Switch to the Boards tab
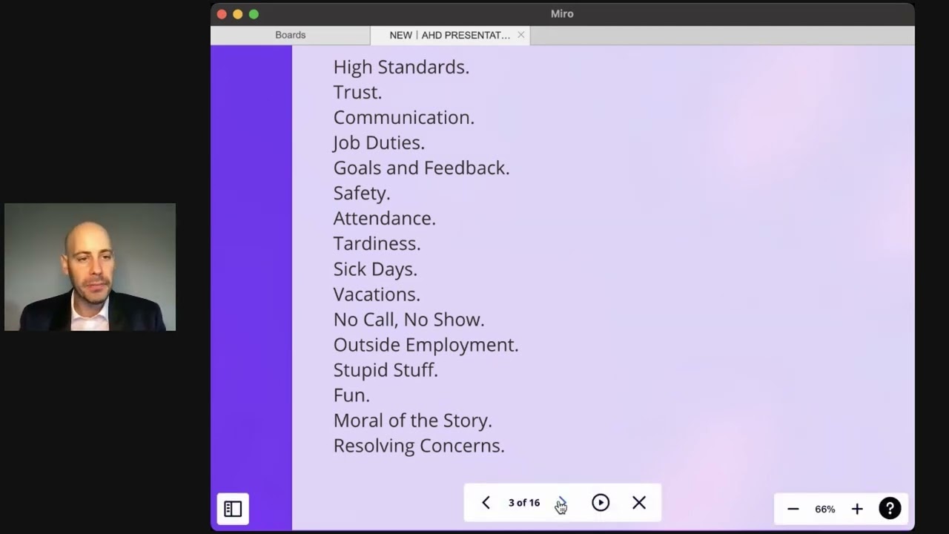Screen dimensions: 949x534 point(291,35)
